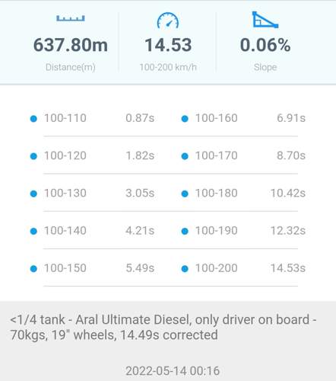
Task: Select the 100-170 split time 8.70s
Action: click(x=291, y=155)
